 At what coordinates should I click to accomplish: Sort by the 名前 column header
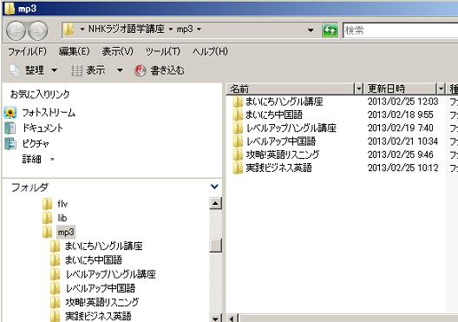click(x=291, y=89)
